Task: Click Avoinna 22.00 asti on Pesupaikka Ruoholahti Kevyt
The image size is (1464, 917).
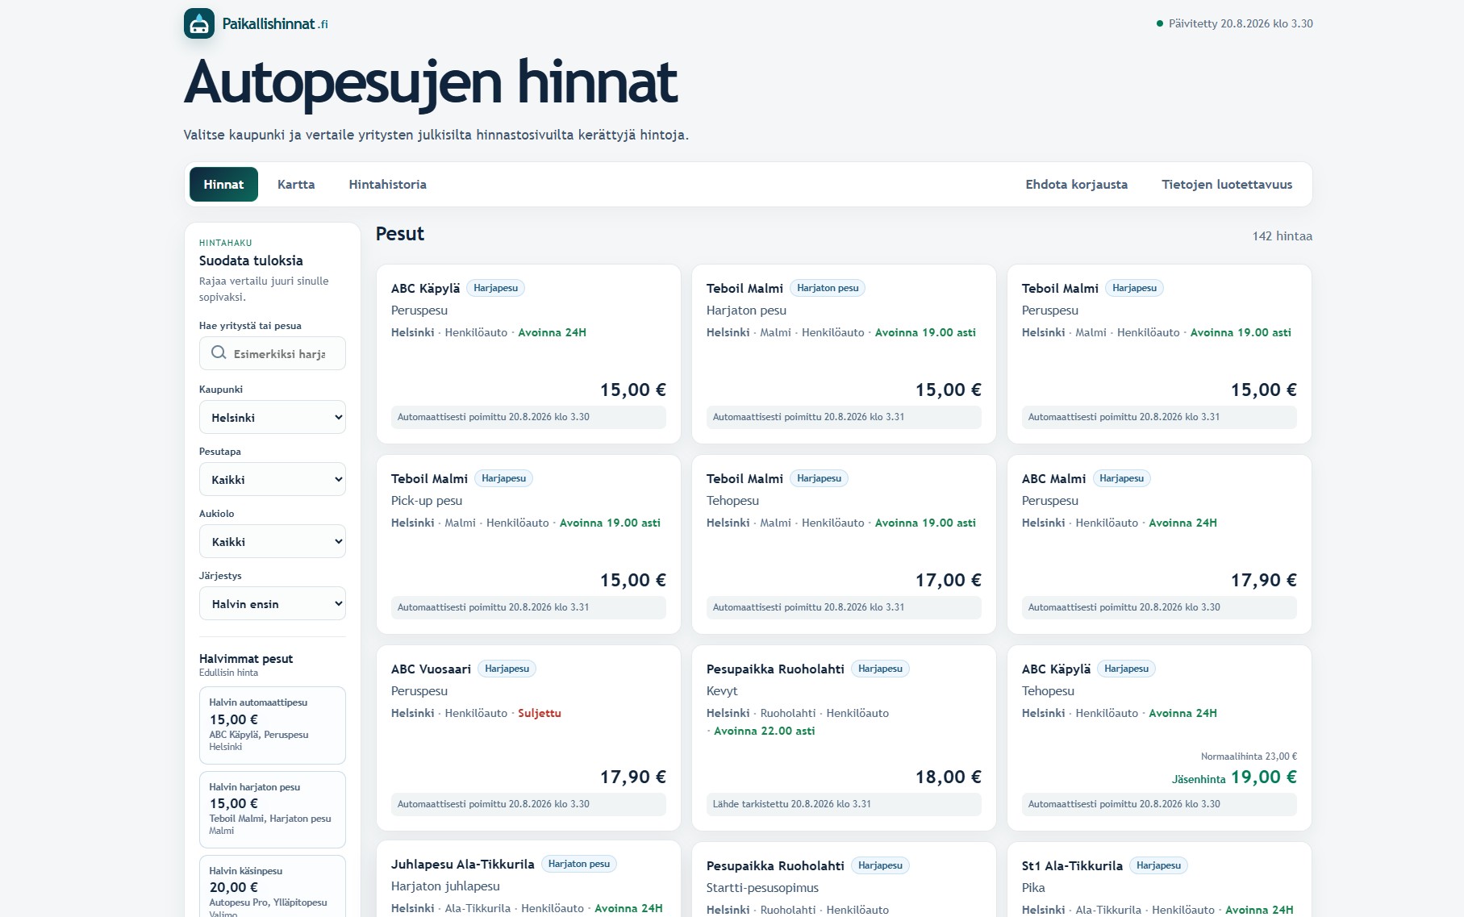Action: click(764, 731)
